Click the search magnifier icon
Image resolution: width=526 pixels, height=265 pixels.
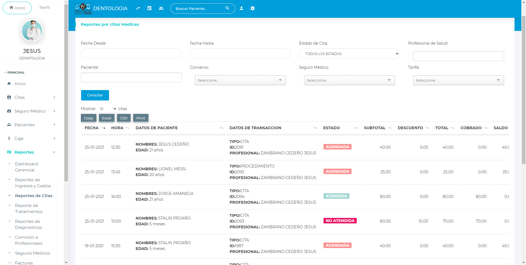coord(227,8)
